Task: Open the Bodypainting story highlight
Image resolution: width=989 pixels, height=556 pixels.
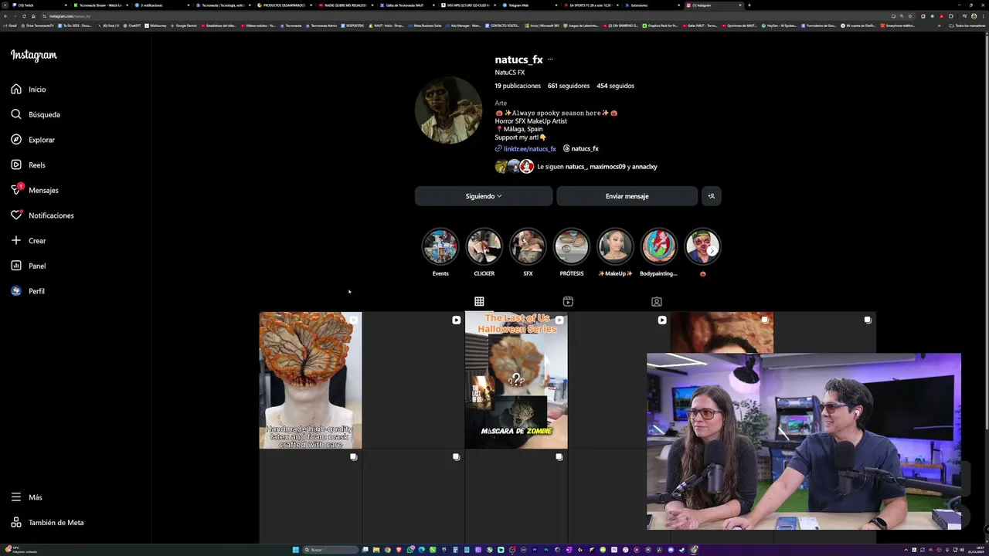Action: (658, 247)
